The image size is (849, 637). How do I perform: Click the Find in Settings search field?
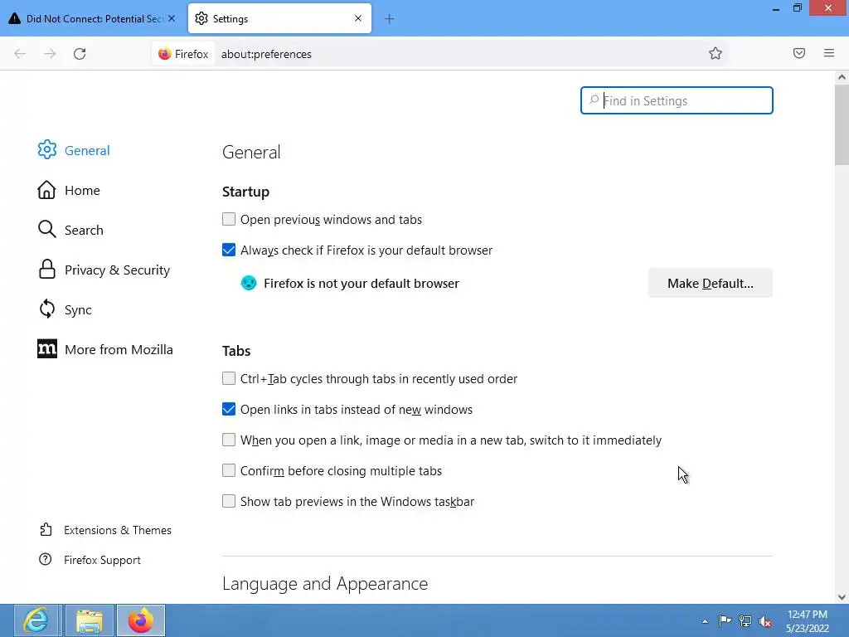point(677,100)
